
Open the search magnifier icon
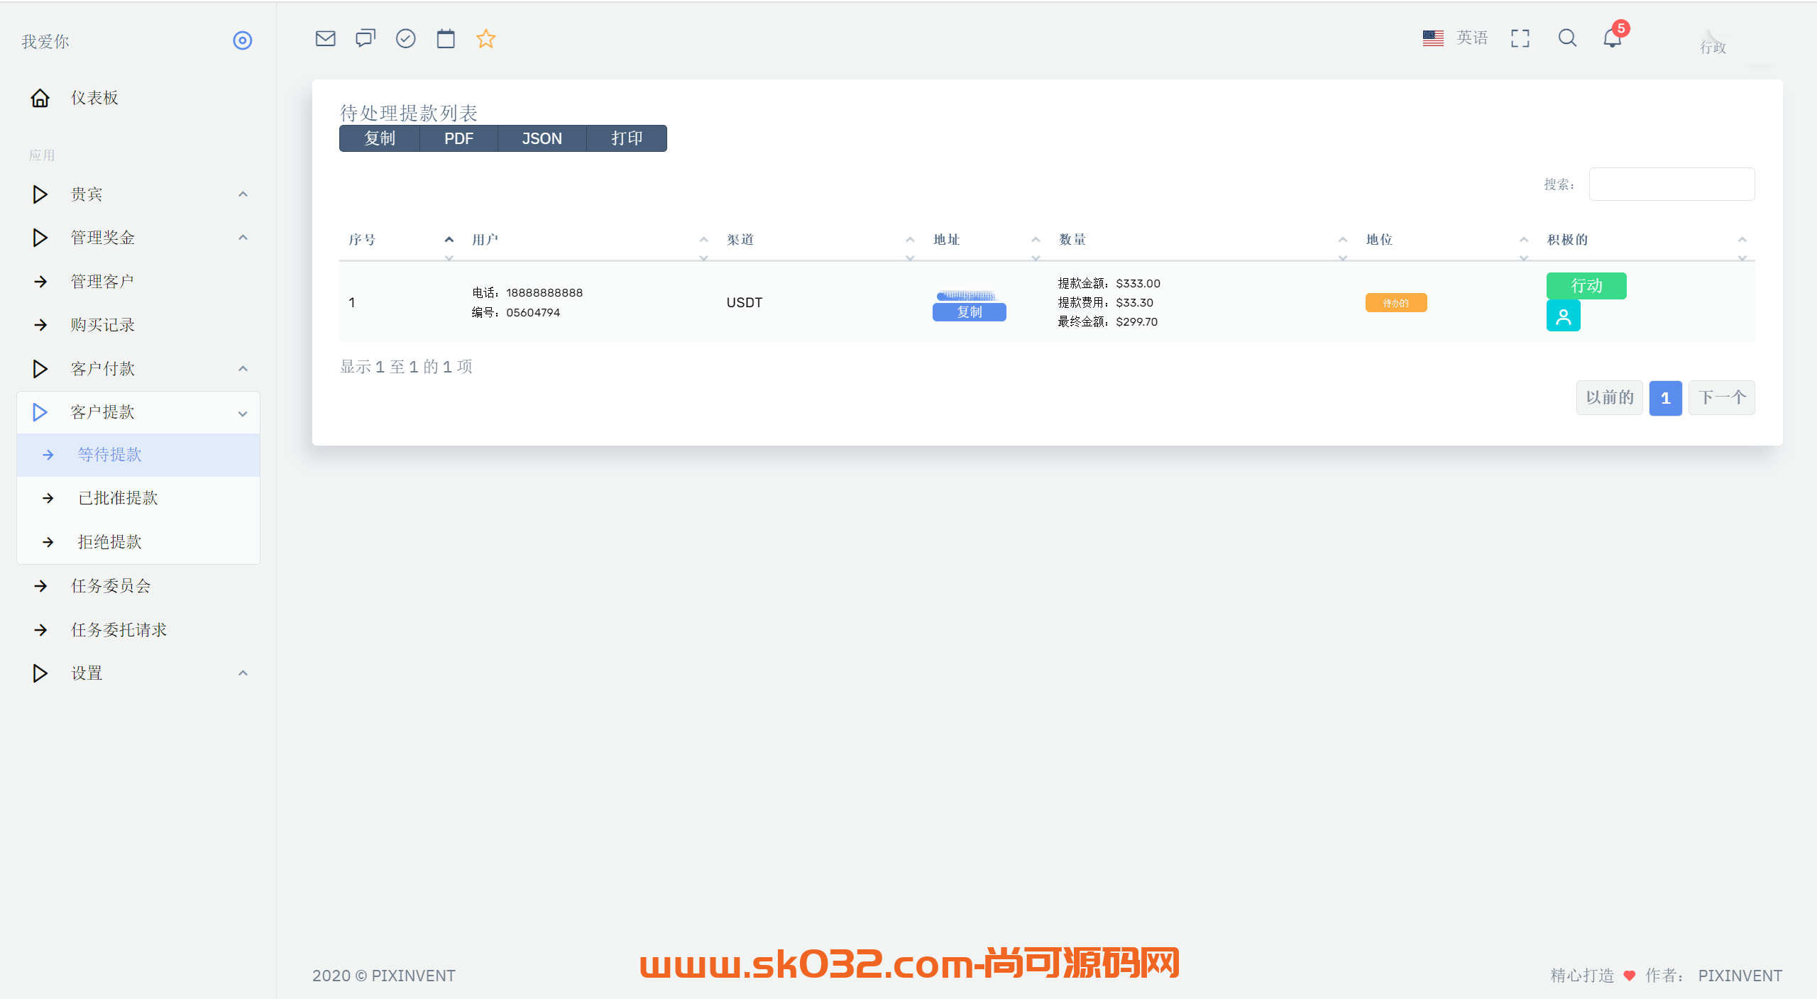[x=1567, y=38]
